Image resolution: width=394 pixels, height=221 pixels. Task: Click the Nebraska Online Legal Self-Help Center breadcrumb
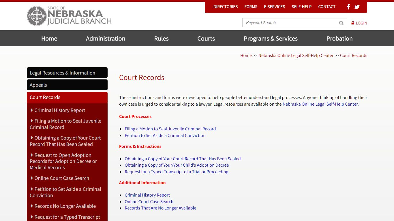point(296,55)
